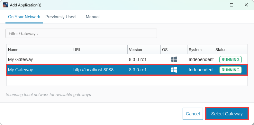Viewport: 254px width, 125px height.
Task: Switch to the Previously Used tab
Action: tap(60, 17)
